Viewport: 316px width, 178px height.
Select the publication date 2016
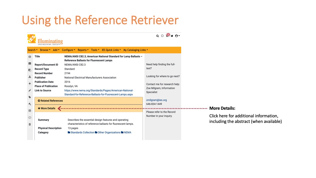67,82
